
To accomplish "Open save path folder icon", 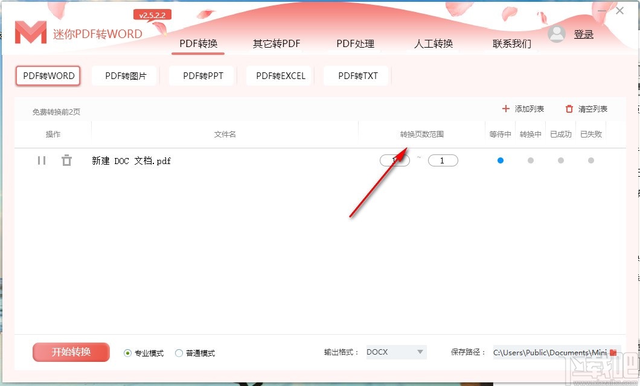I will [613, 352].
